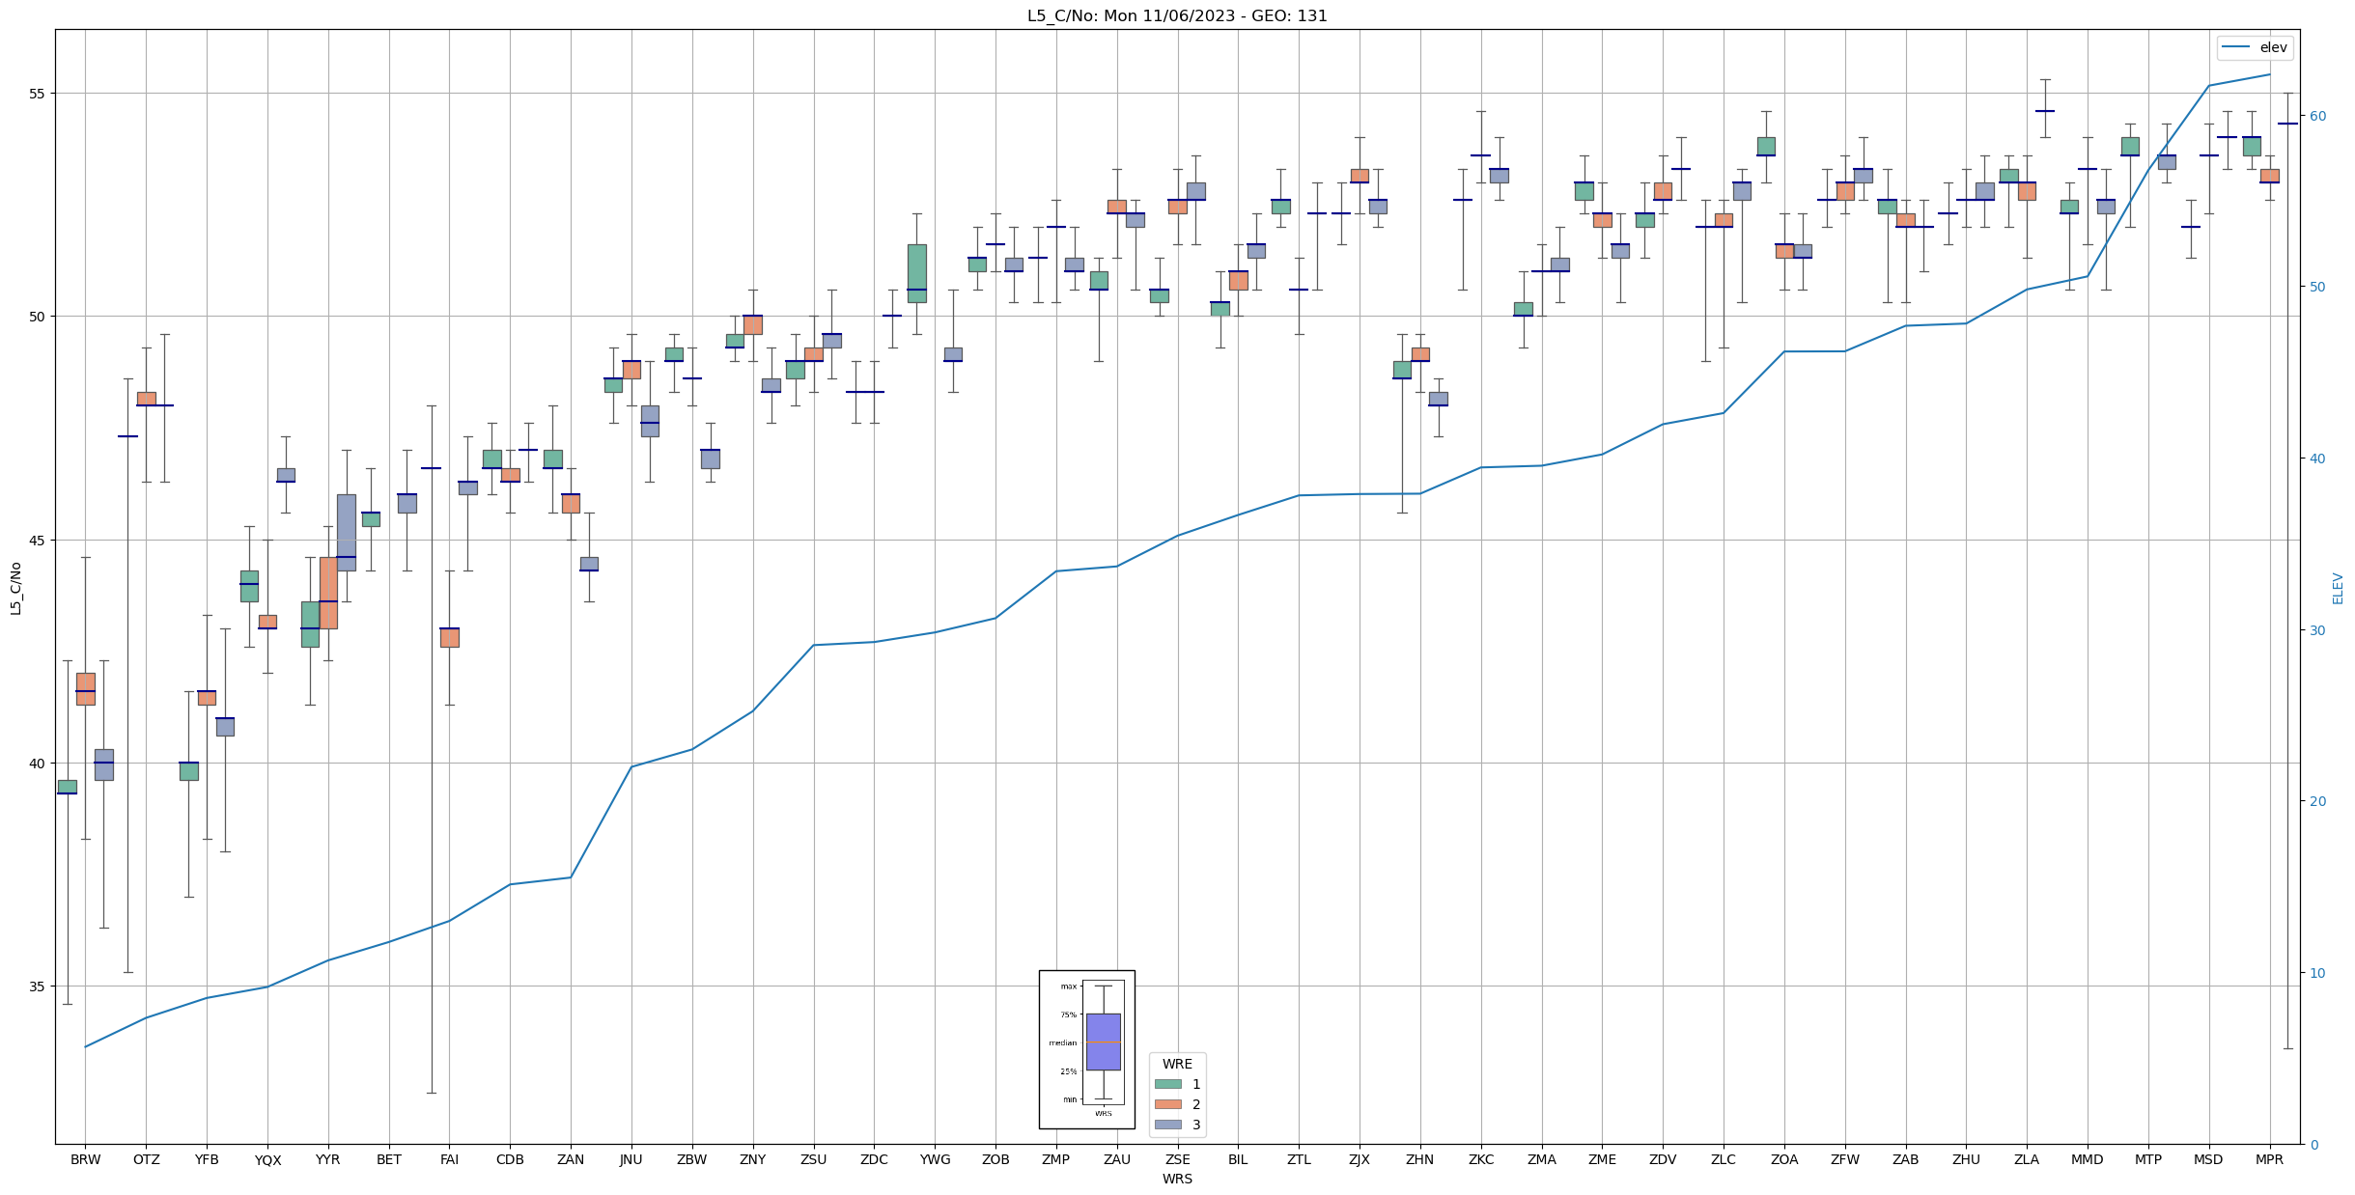Click the ZAB station label
The height and width of the screenshot is (1195, 2355).
click(1906, 1160)
